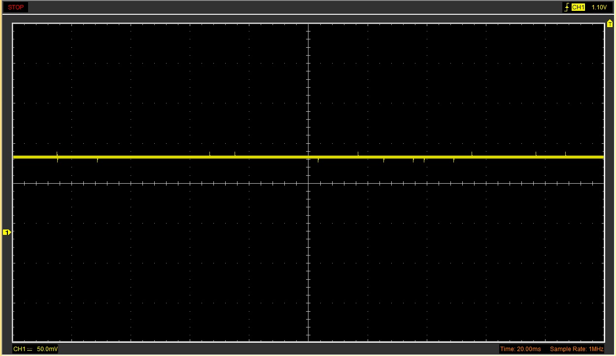The image size is (616, 356).
Task: Click the rising edge trigger icon
Action: [x=567, y=7]
